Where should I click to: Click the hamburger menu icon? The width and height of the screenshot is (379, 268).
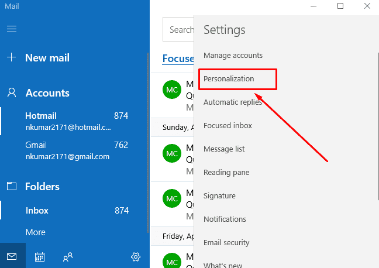(12, 29)
